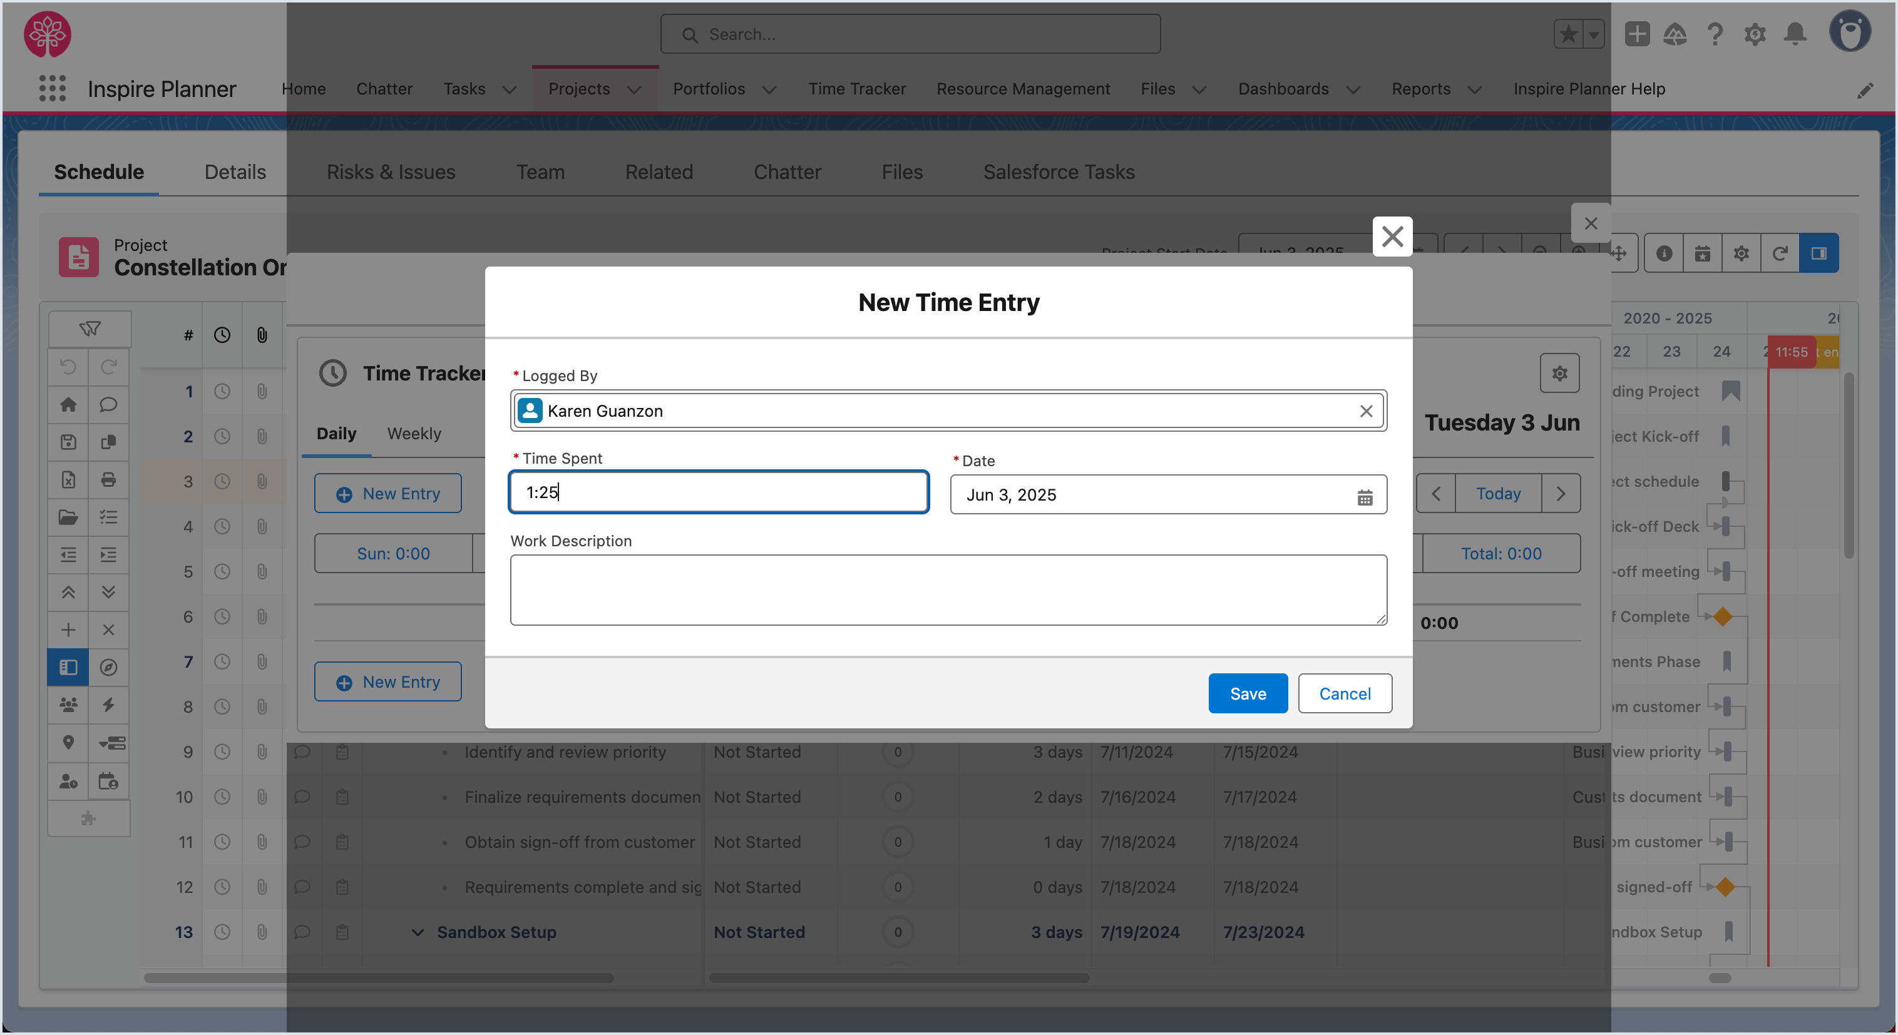The width and height of the screenshot is (1898, 1035).
Task: Click the undo arrow icon
Action: tap(68, 366)
